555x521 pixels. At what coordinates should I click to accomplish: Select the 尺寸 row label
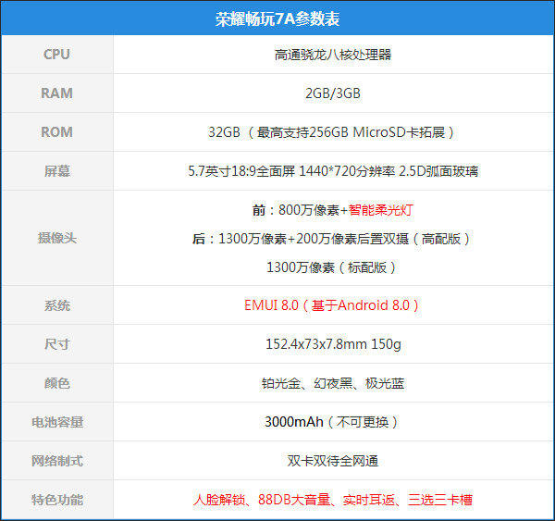coord(56,344)
